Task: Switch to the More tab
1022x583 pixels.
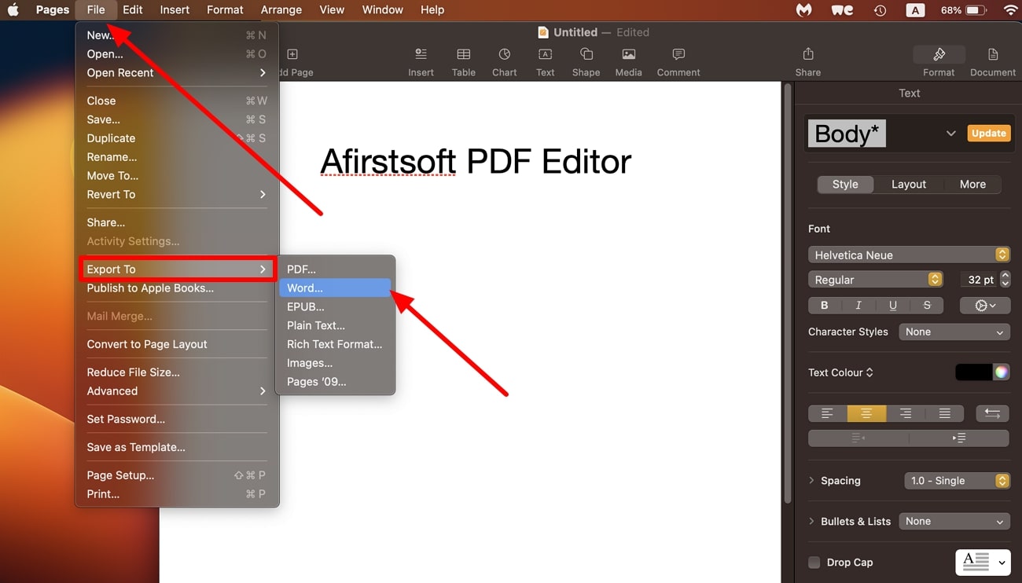Action: point(972,184)
